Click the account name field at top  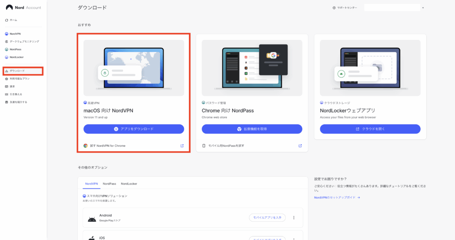[x=392, y=8]
